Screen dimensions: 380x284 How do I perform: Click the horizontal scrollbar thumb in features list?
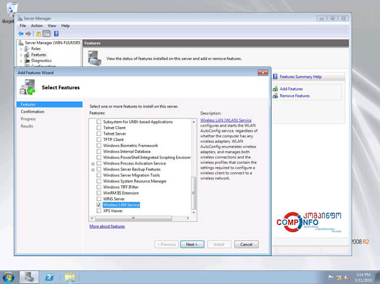click(x=133, y=218)
